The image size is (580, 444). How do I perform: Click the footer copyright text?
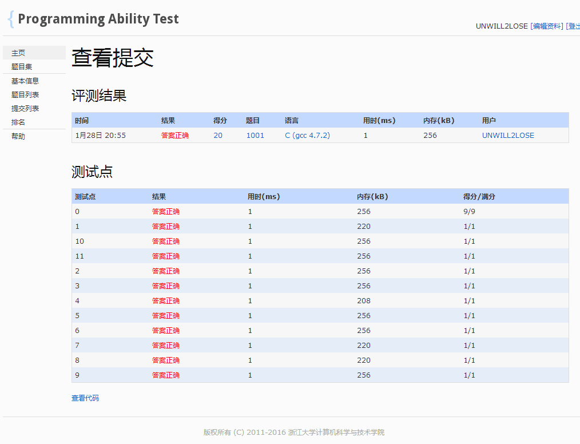point(293,432)
